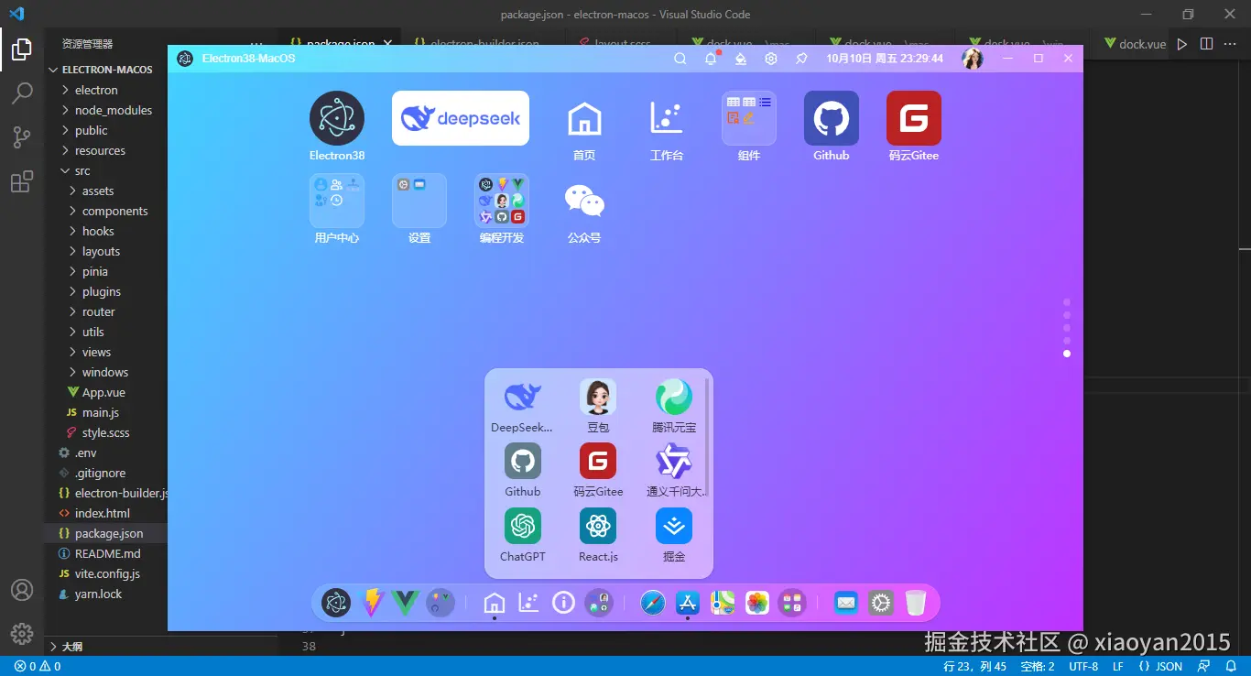Image resolution: width=1251 pixels, height=676 pixels.
Task: Click the search magnifier in Electron38-MacOS top bar
Action: pos(680,59)
